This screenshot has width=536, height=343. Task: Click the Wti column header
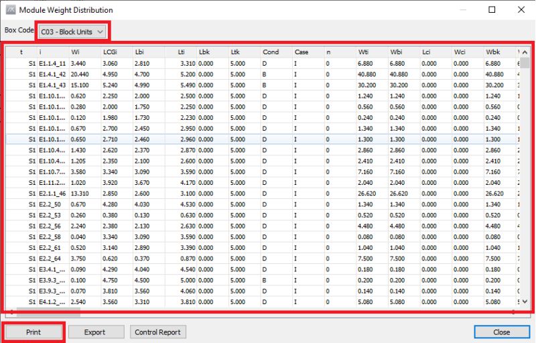tap(373, 52)
